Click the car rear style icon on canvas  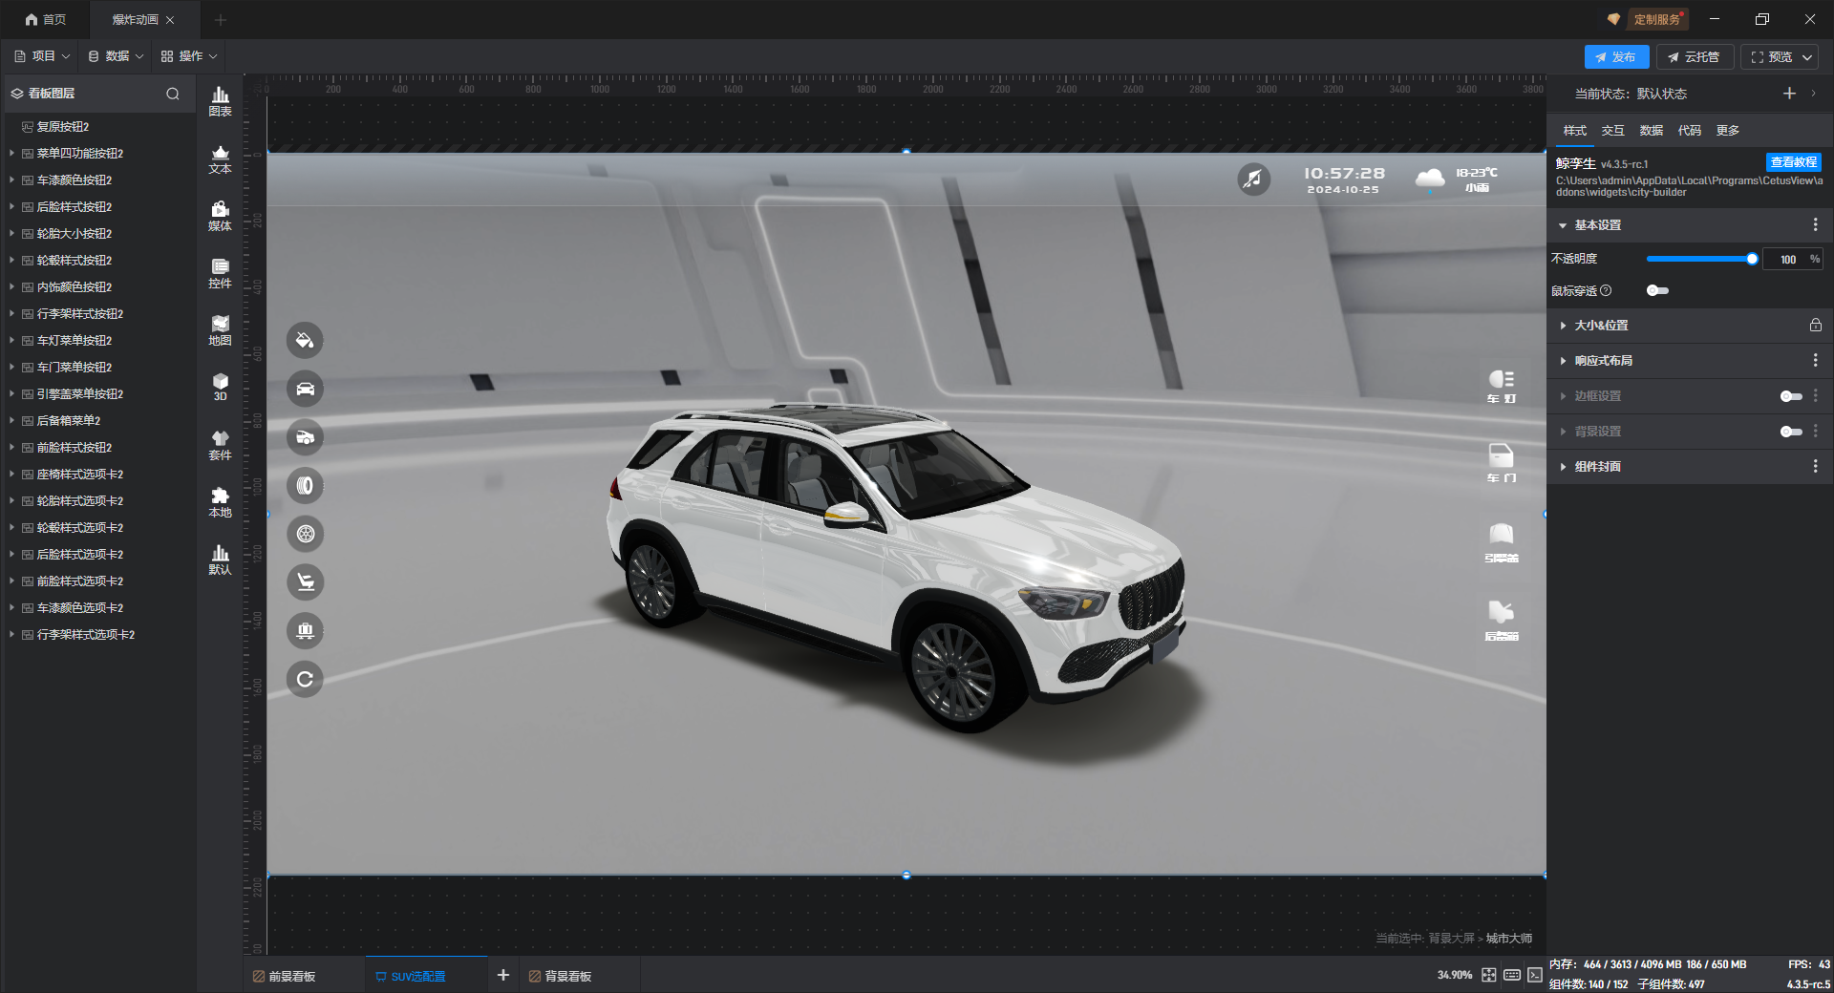point(305,437)
